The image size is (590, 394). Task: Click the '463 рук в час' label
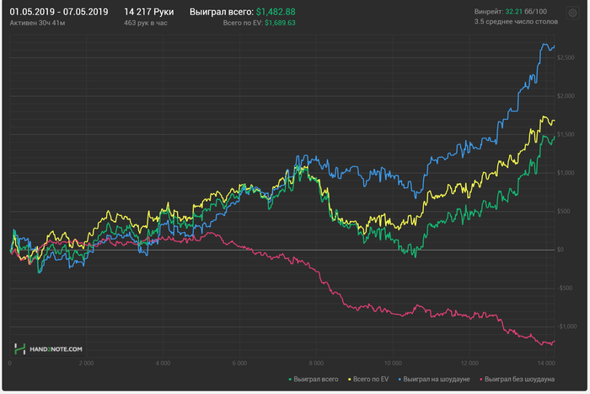pos(146,23)
